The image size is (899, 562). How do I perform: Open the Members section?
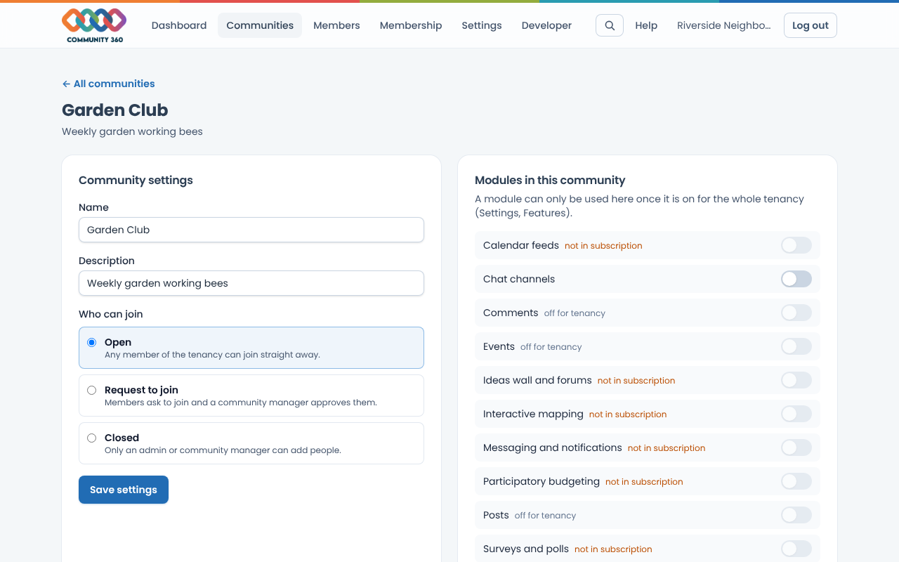coord(336,25)
